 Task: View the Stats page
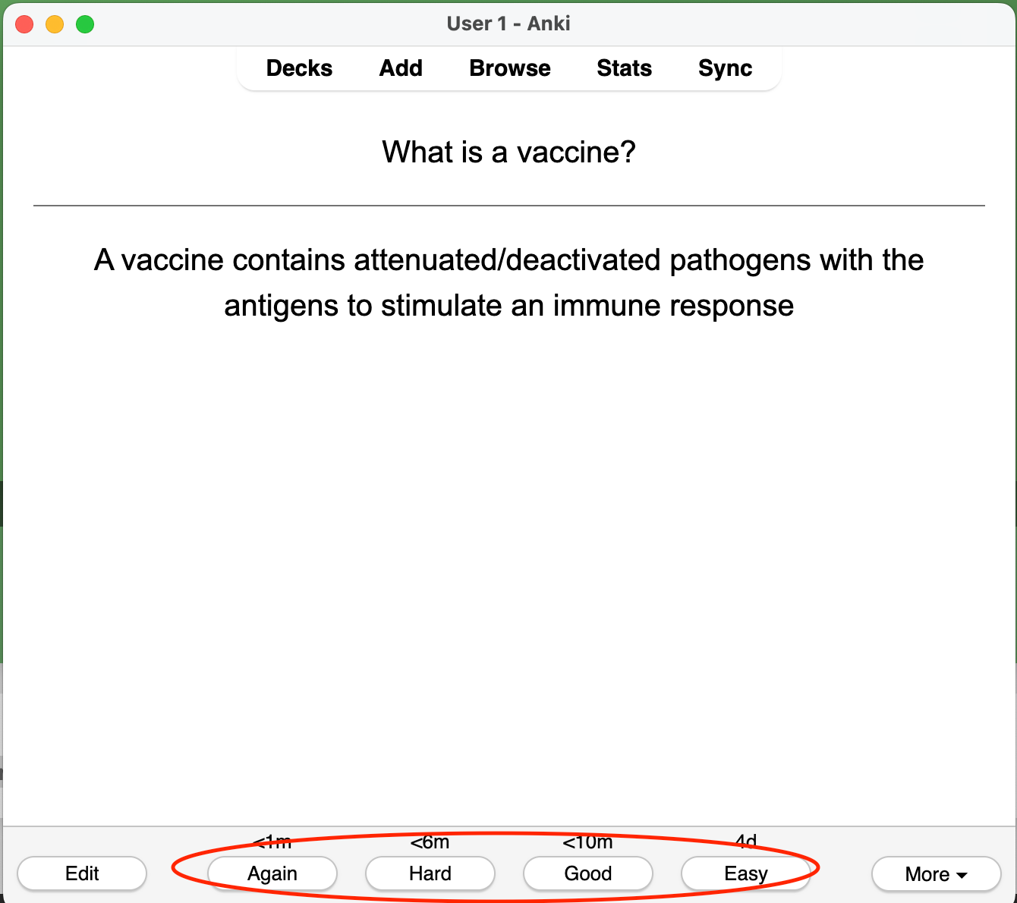coord(624,68)
